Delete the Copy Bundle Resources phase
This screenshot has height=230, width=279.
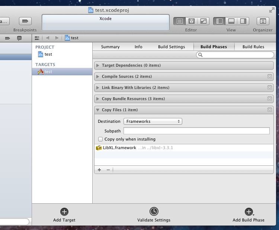point(270,99)
